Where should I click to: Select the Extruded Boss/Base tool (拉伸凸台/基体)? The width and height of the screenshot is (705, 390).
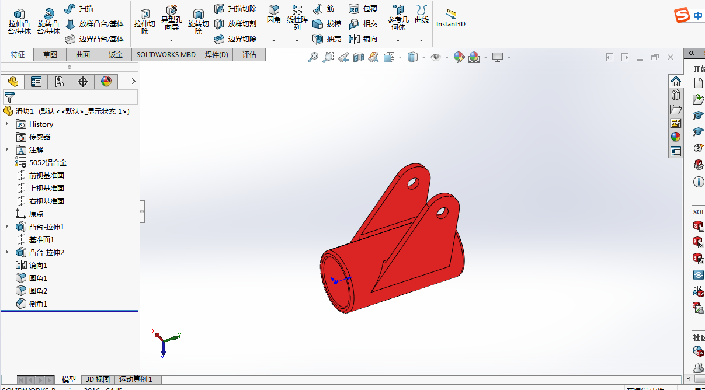point(19,21)
